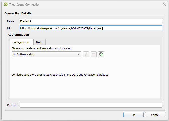Close the Tiled Scene Connection dialog

coord(164,4)
